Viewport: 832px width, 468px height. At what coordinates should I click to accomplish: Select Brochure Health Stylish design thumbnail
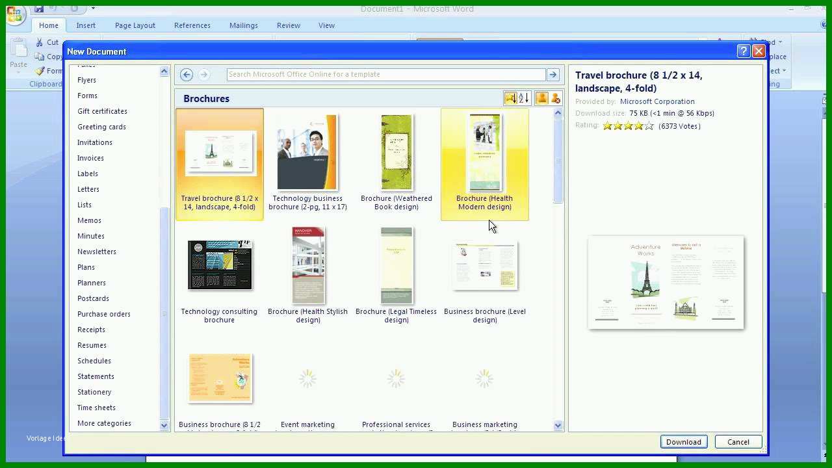[x=308, y=265]
